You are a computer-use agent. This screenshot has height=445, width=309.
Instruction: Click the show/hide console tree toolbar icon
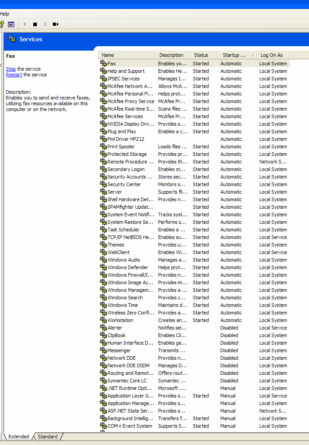click(x=11, y=24)
